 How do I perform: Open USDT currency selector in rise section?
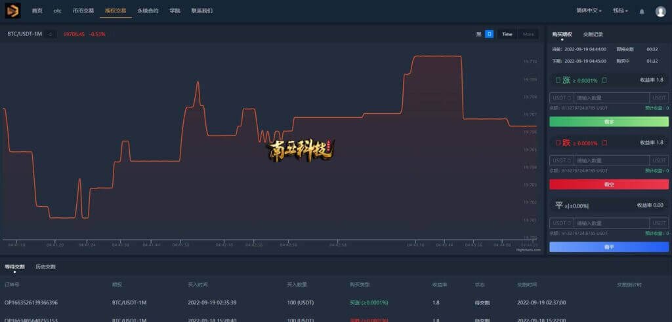coord(562,98)
